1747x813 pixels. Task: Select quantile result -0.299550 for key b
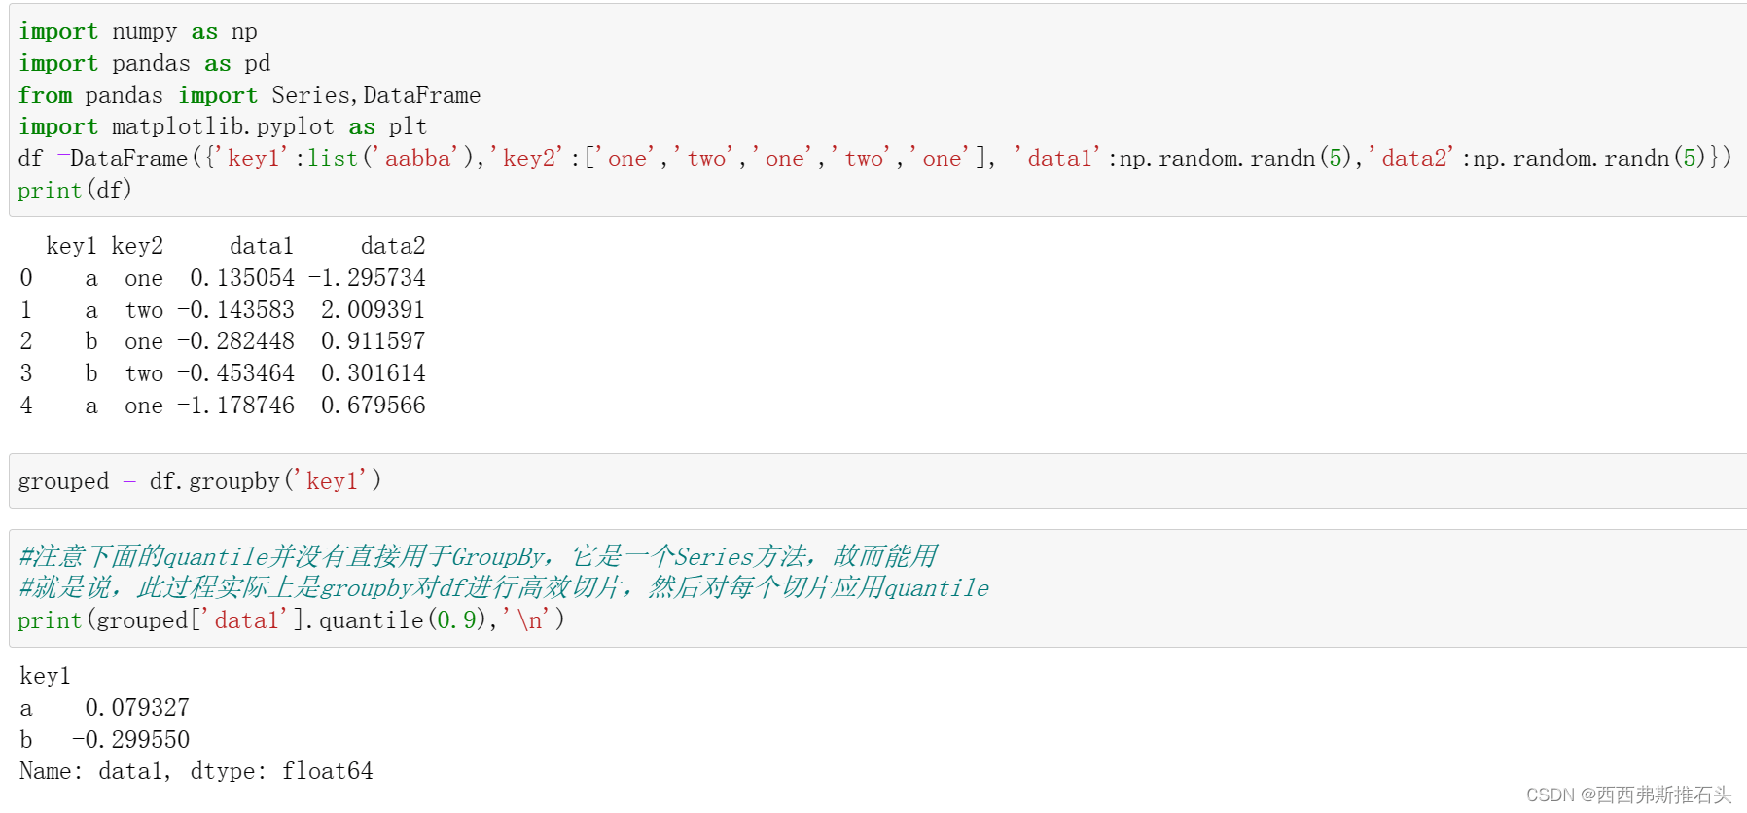[130, 740]
